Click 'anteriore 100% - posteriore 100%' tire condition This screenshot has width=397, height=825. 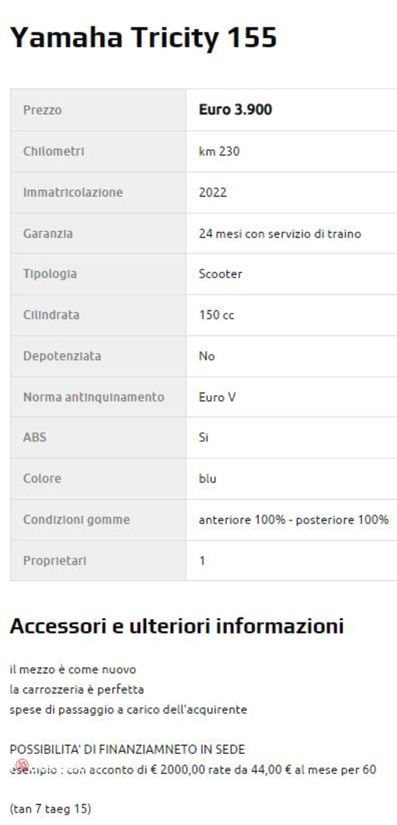coord(293,520)
